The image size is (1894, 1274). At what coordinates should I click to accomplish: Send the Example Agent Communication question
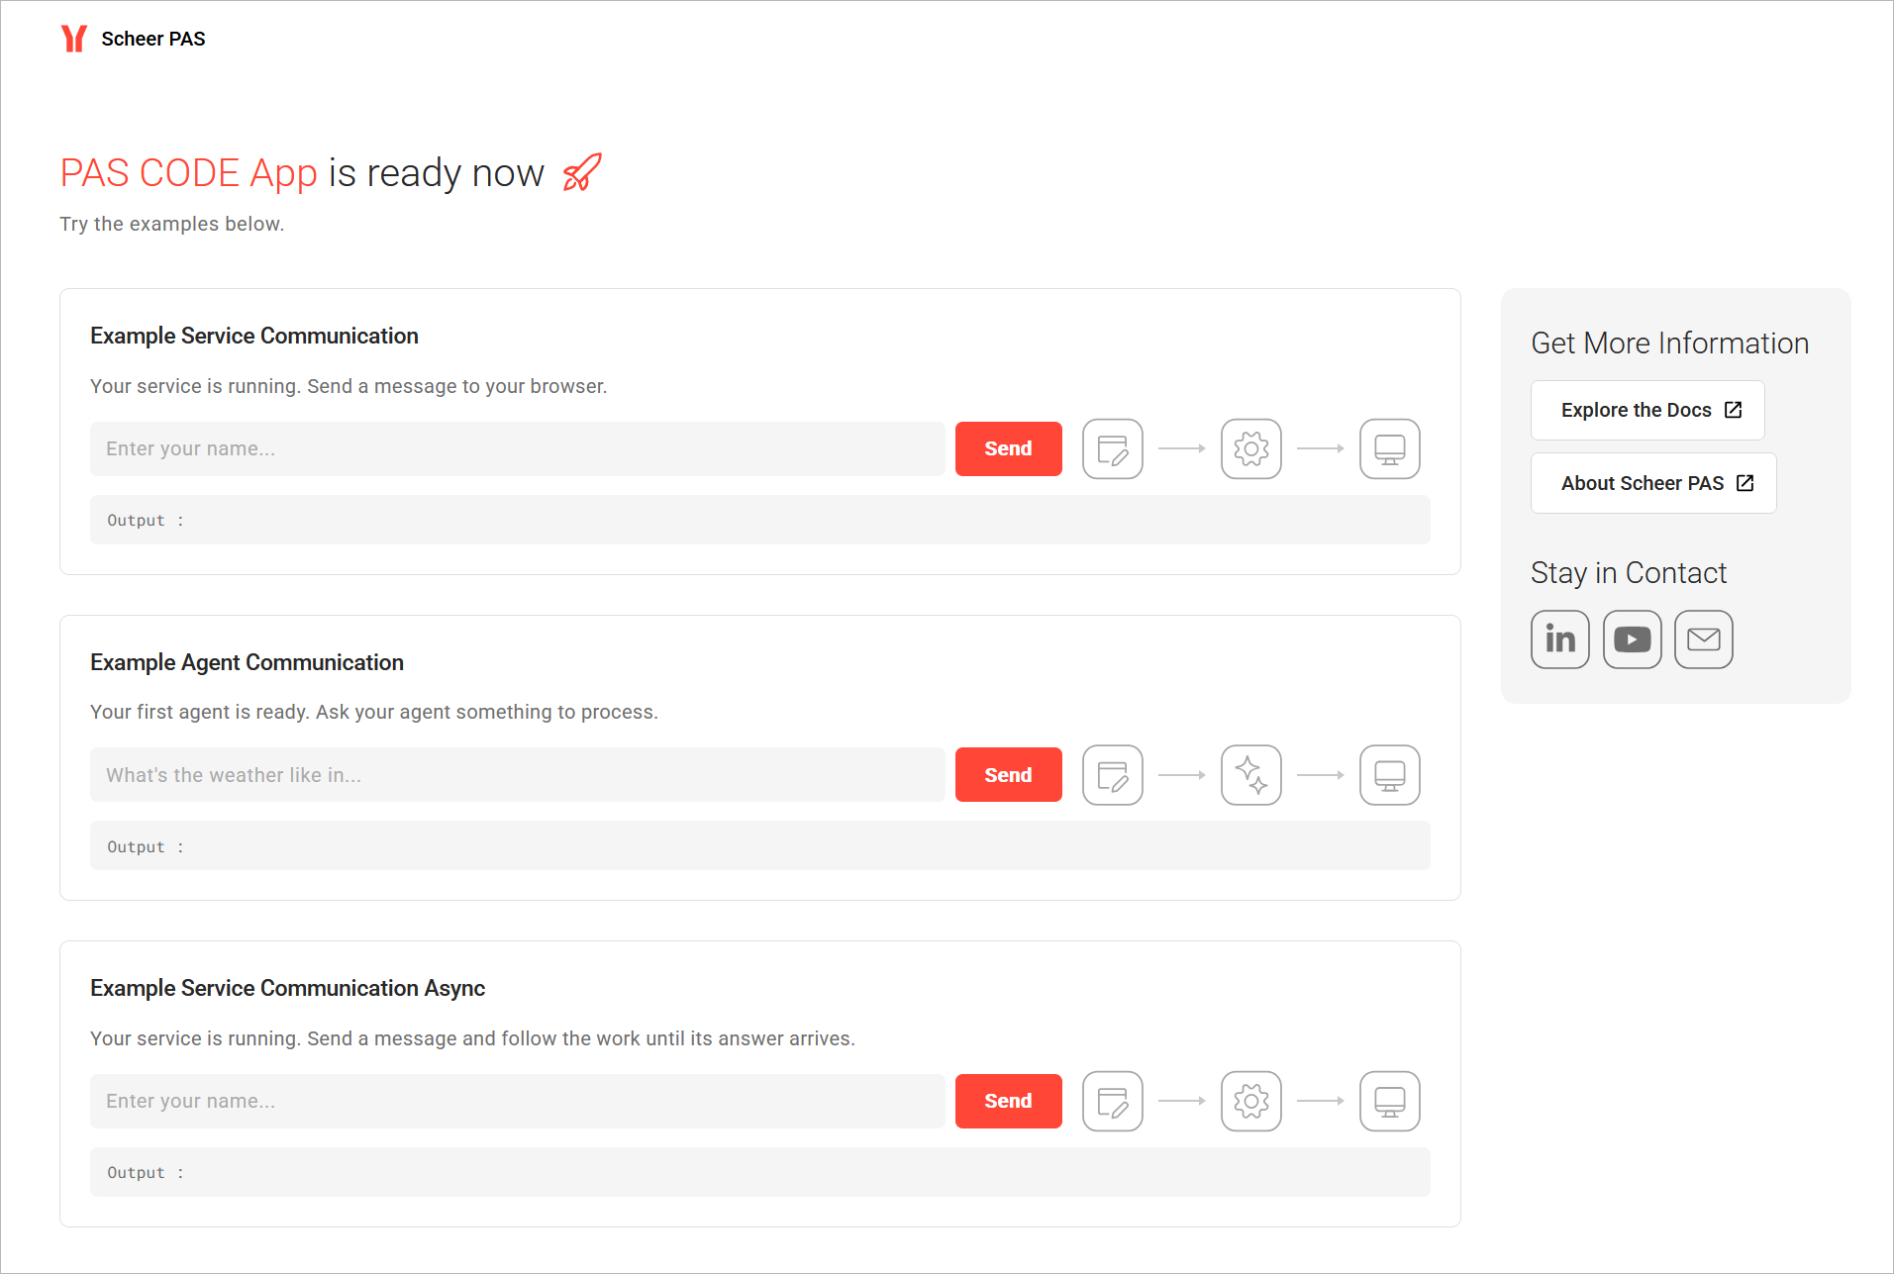(x=1008, y=775)
